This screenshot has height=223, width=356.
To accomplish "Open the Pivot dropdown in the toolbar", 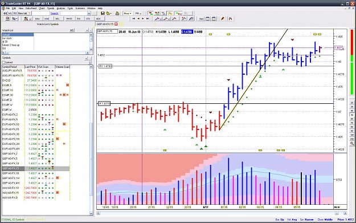I will (x=127, y=14).
